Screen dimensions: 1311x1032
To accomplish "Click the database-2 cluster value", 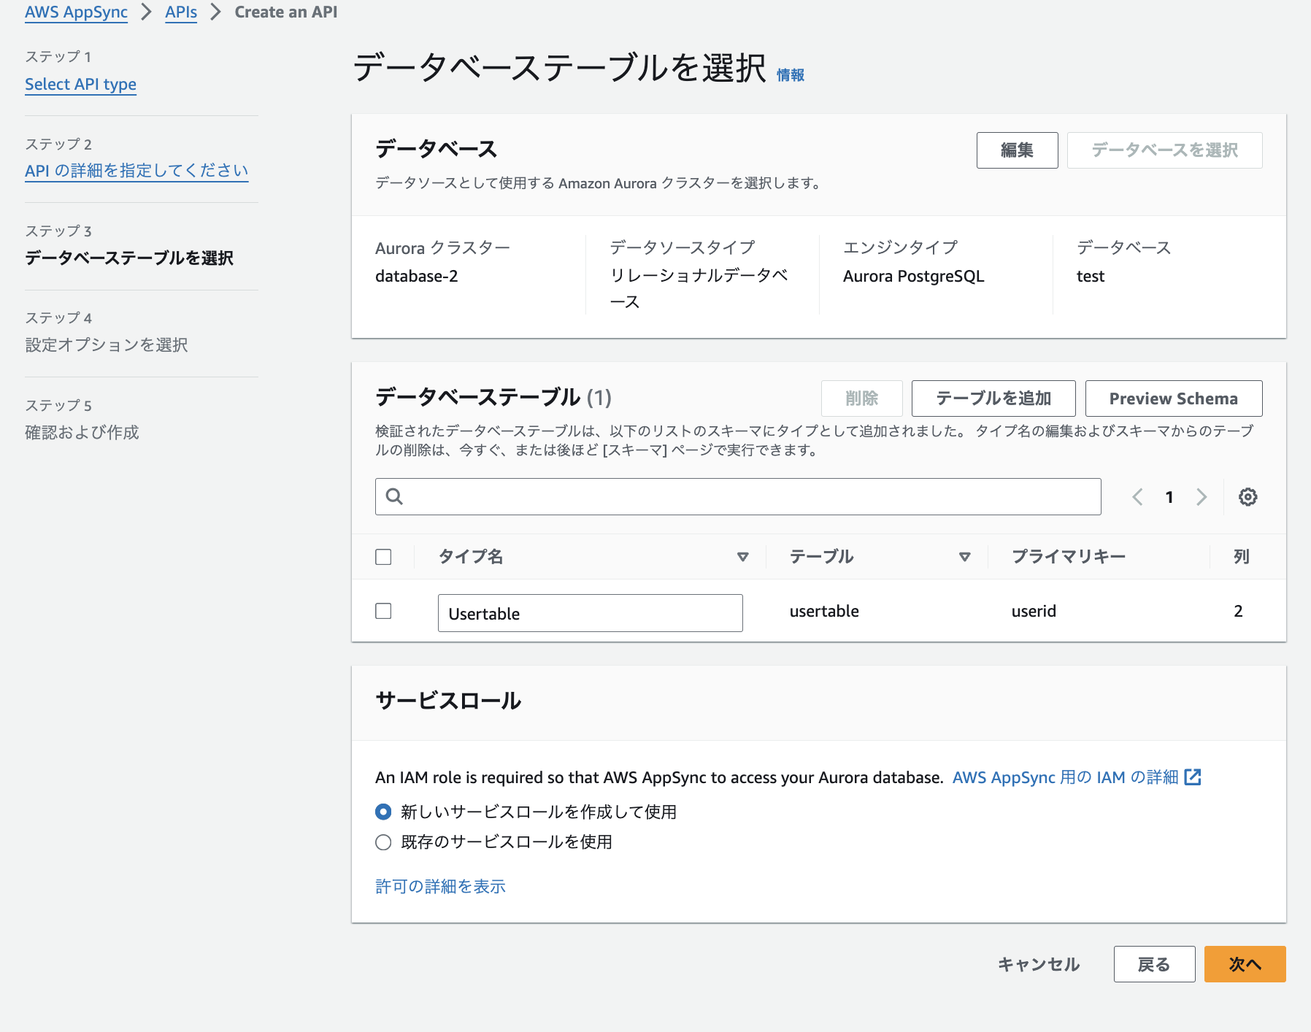I will (x=416, y=277).
